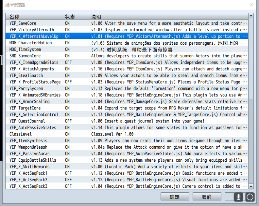Click the 确定 button
This screenshot has width=259, height=206.
tap(175, 197)
